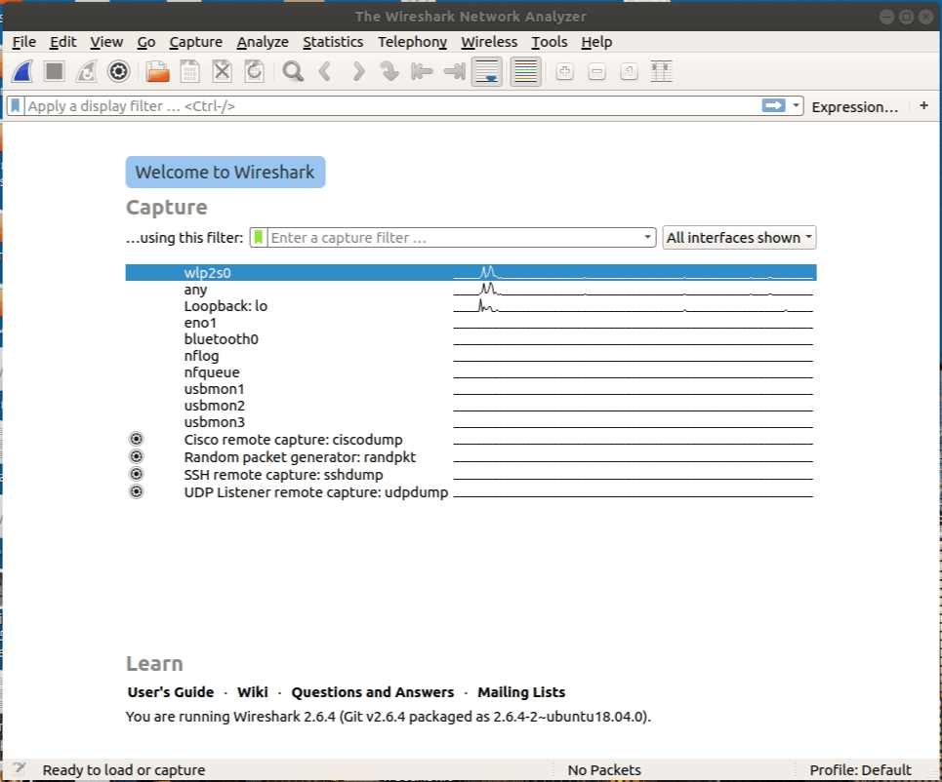942x782 pixels.
Task: Open the Wireless menu
Action: click(x=489, y=42)
